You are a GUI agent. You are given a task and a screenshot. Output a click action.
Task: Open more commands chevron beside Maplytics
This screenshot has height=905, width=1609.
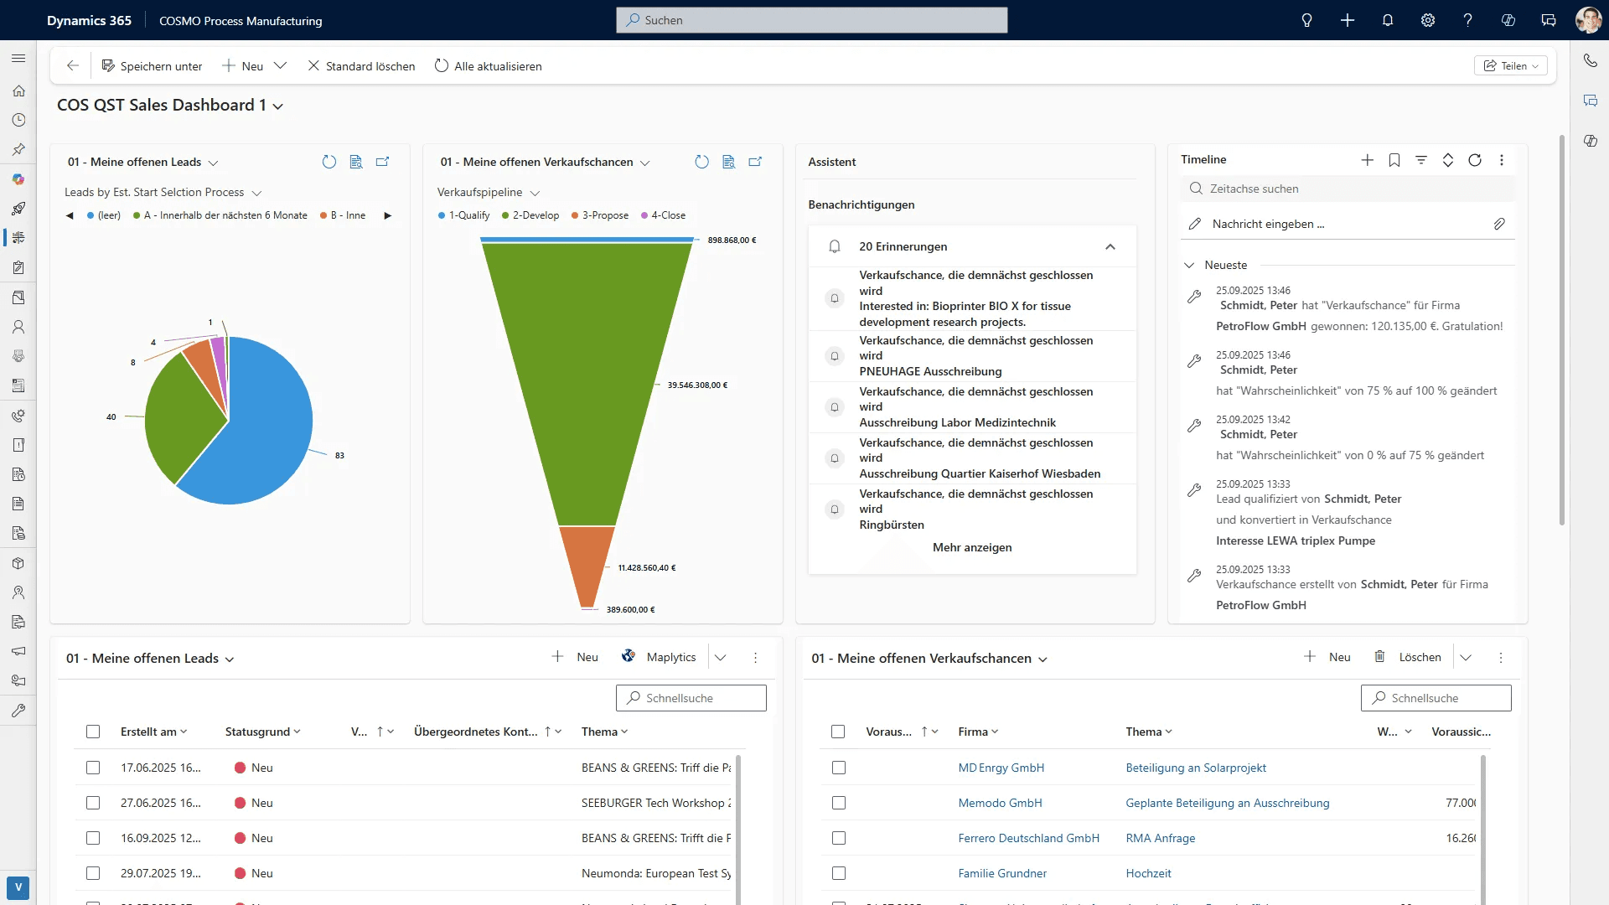click(721, 658)
